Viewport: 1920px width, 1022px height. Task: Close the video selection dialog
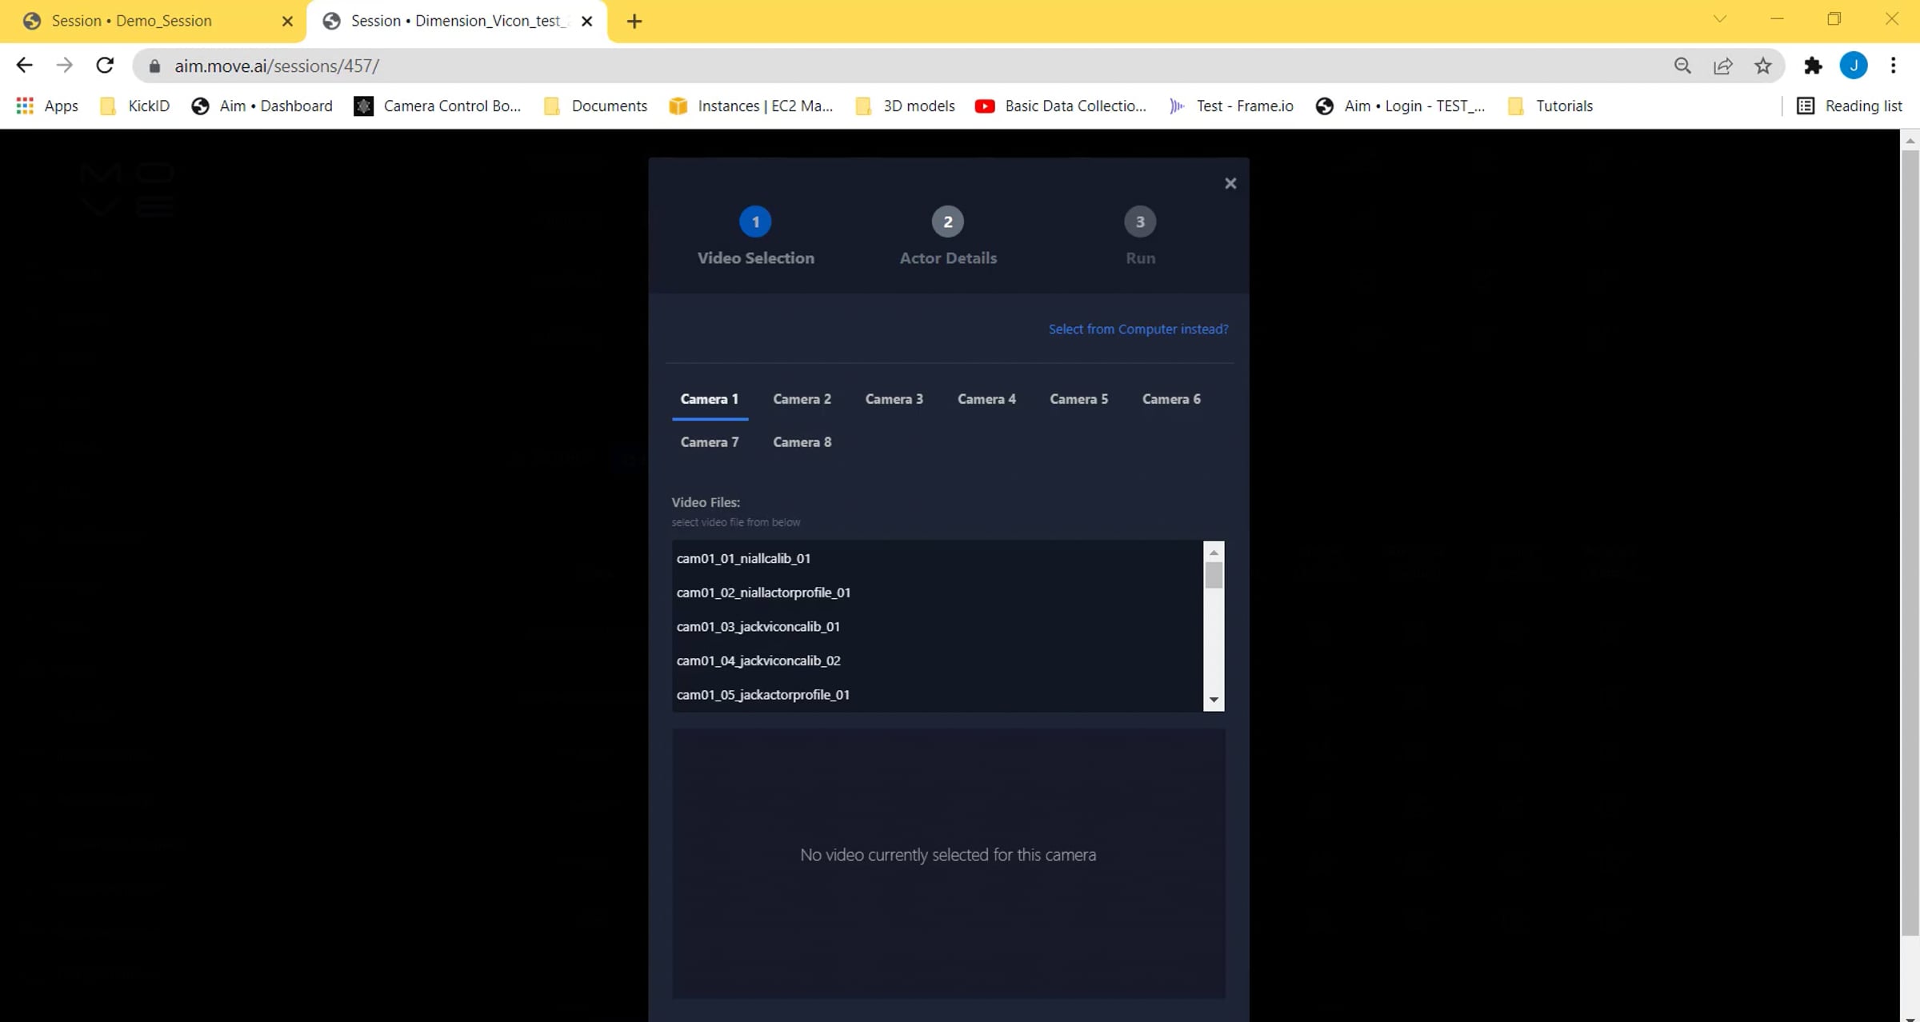point(1230,184)
